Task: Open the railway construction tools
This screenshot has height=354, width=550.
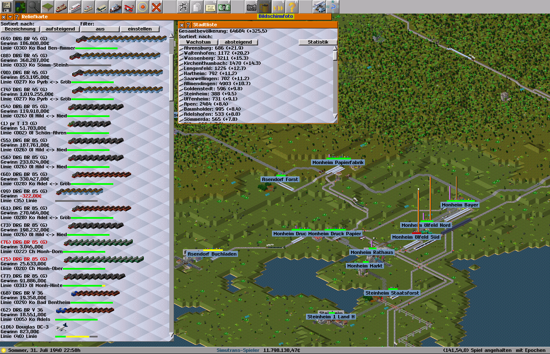Action: coord(61,6)
